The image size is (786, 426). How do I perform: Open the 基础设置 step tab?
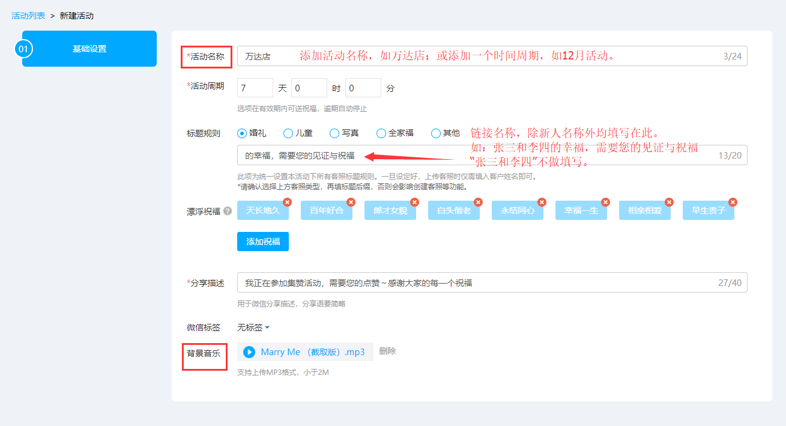(89, 49)
